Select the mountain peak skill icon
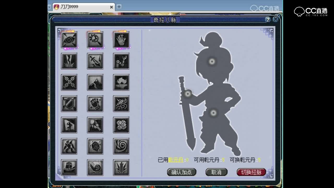This screenshot has width=334, height=188. (95, 82)
